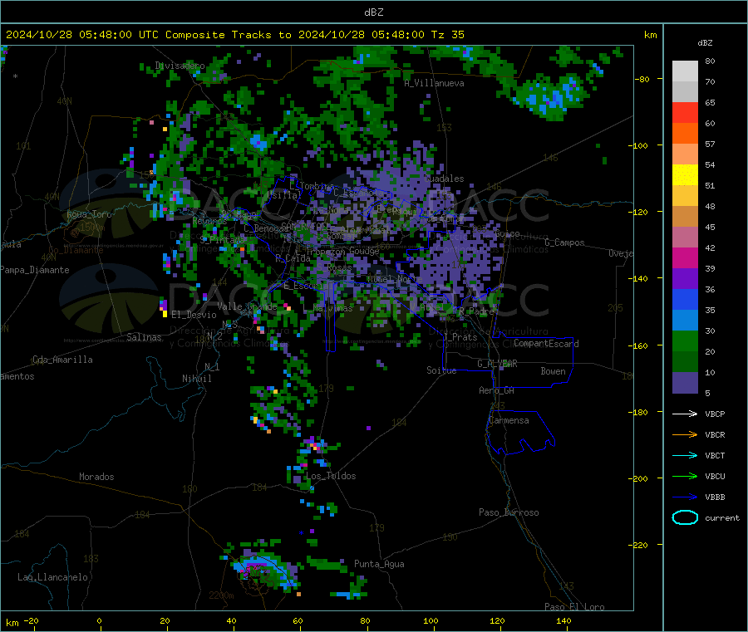Click the Lag.Llancanelo map label

point(52,577)
